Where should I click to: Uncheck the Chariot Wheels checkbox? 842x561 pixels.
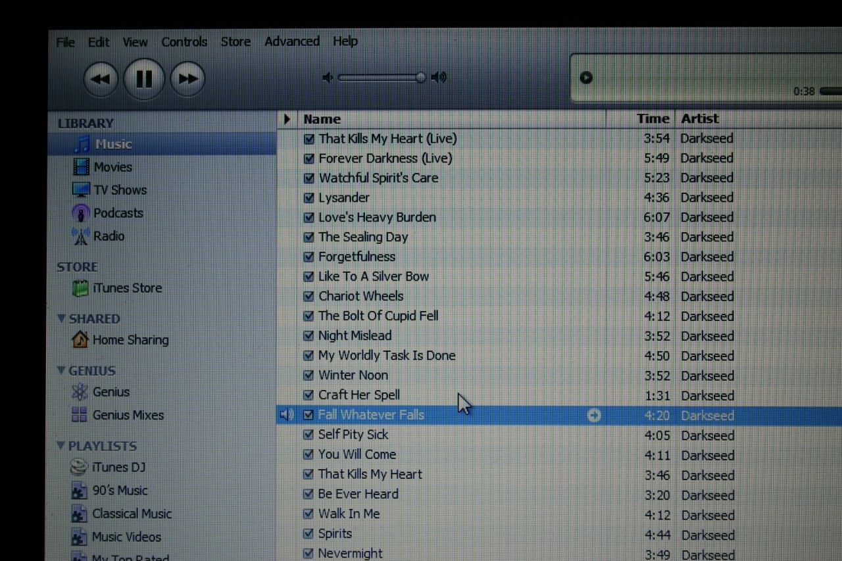point(309,297)
